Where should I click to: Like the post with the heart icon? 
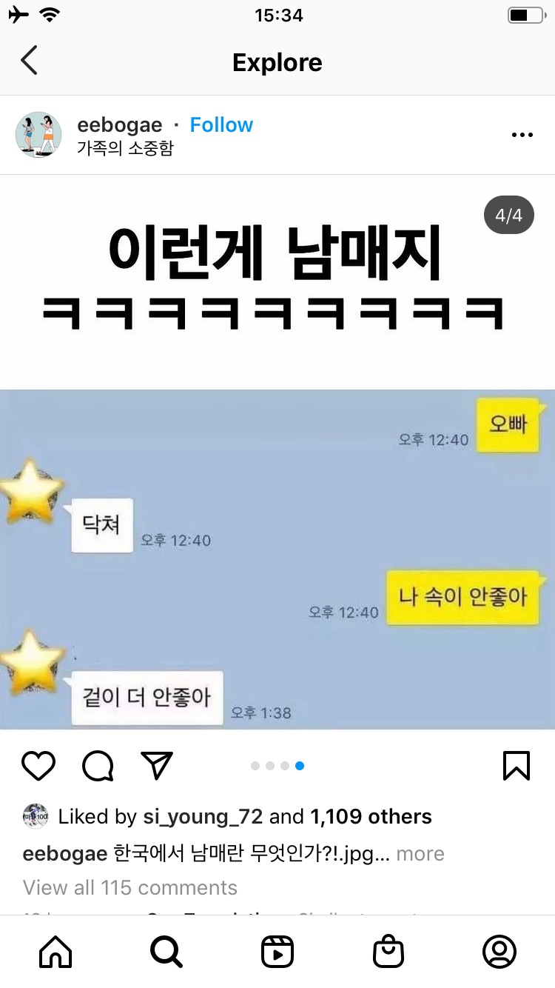[x=38, y=766]
